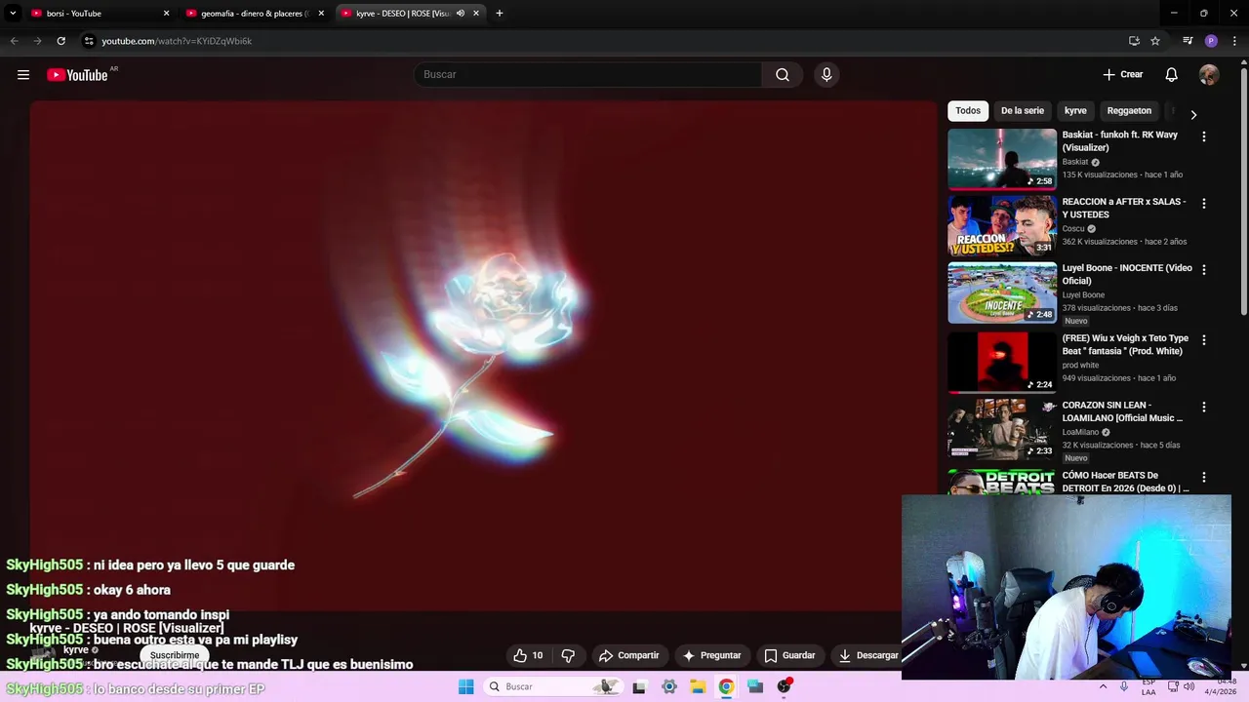
Task: Select the kyrve filter chip
Action: (1075, 110)
